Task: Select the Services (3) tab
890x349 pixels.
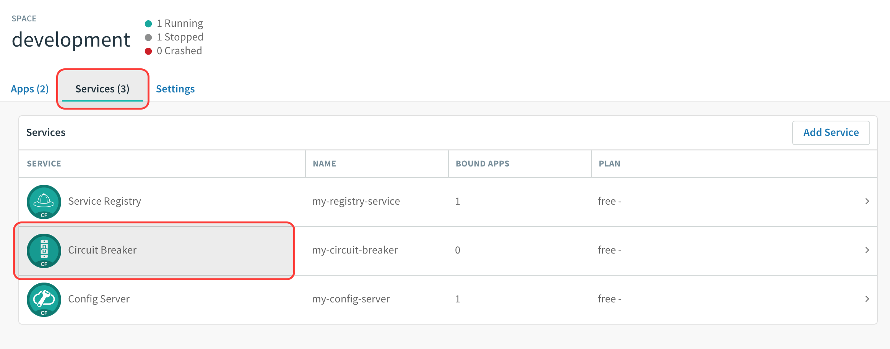Action: click(x=102, y=89)
